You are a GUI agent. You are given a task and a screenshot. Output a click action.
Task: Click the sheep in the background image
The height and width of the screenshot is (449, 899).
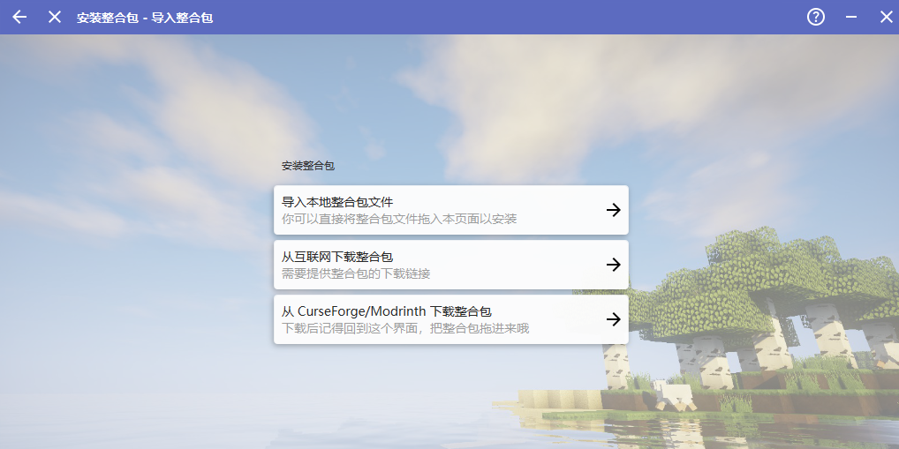coord(674,396)
